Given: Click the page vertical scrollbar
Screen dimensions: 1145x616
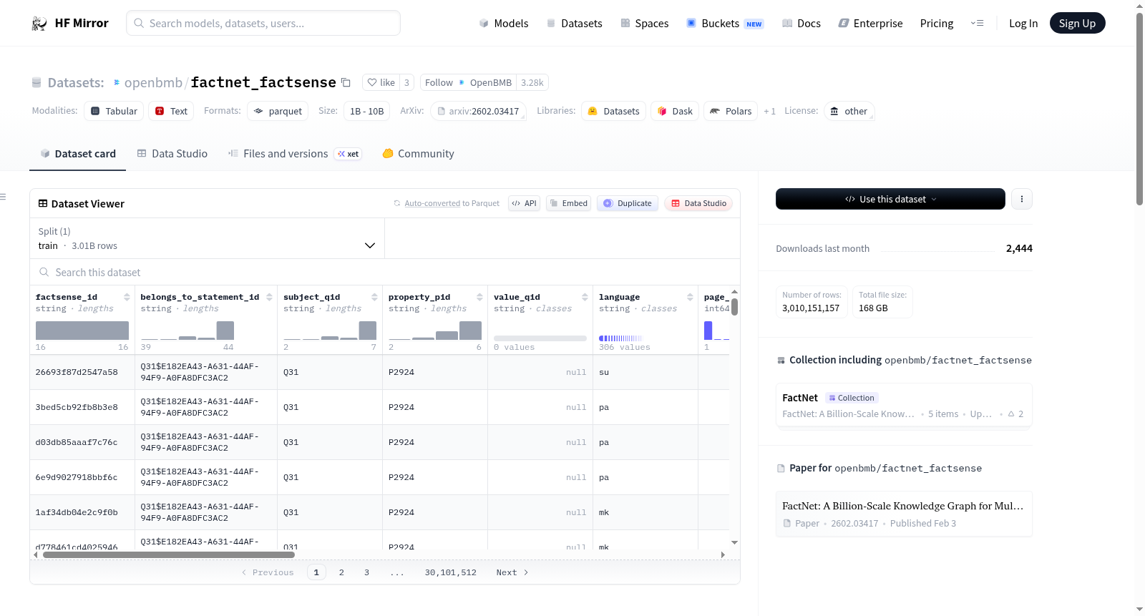Looking at the screenshot, I should [x=1139, y=109].
